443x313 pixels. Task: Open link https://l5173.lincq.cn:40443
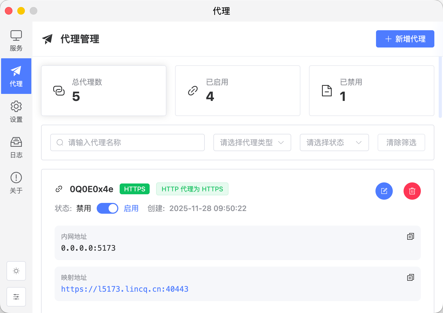(125, 289)
